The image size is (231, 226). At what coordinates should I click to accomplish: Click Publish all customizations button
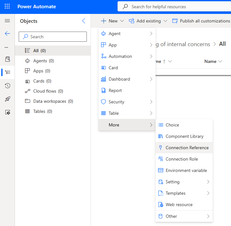[205, 21]
